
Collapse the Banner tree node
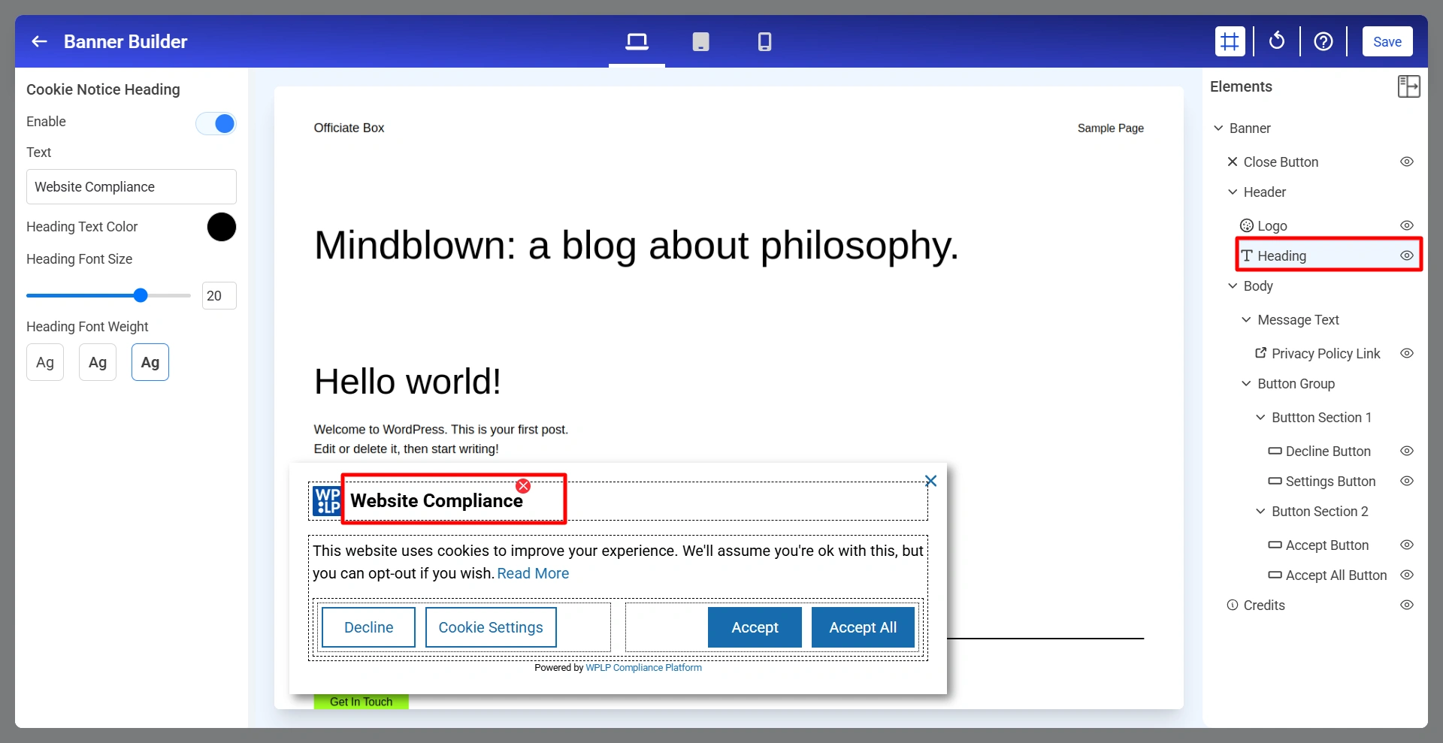click(1218, 128)
